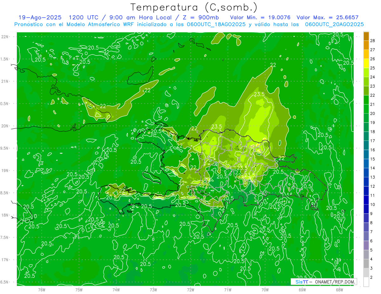Viewport: 381px width, 294px height.
Task: Click the "73W" longitude axis label
Action: [x=153, y=290]
